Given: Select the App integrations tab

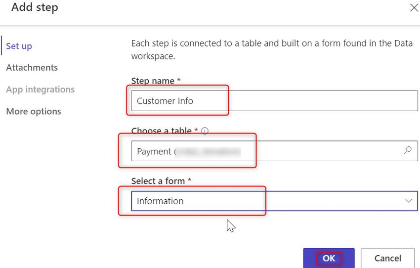Looking at the screenshot, I should click(x=40, y=89).
